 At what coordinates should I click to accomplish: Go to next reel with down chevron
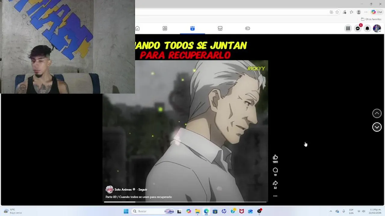coord(377,127)
